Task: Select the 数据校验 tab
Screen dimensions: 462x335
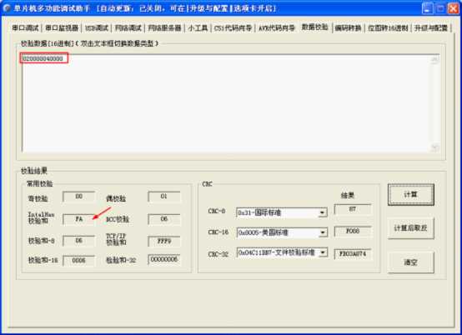Action: coord(314,27)
